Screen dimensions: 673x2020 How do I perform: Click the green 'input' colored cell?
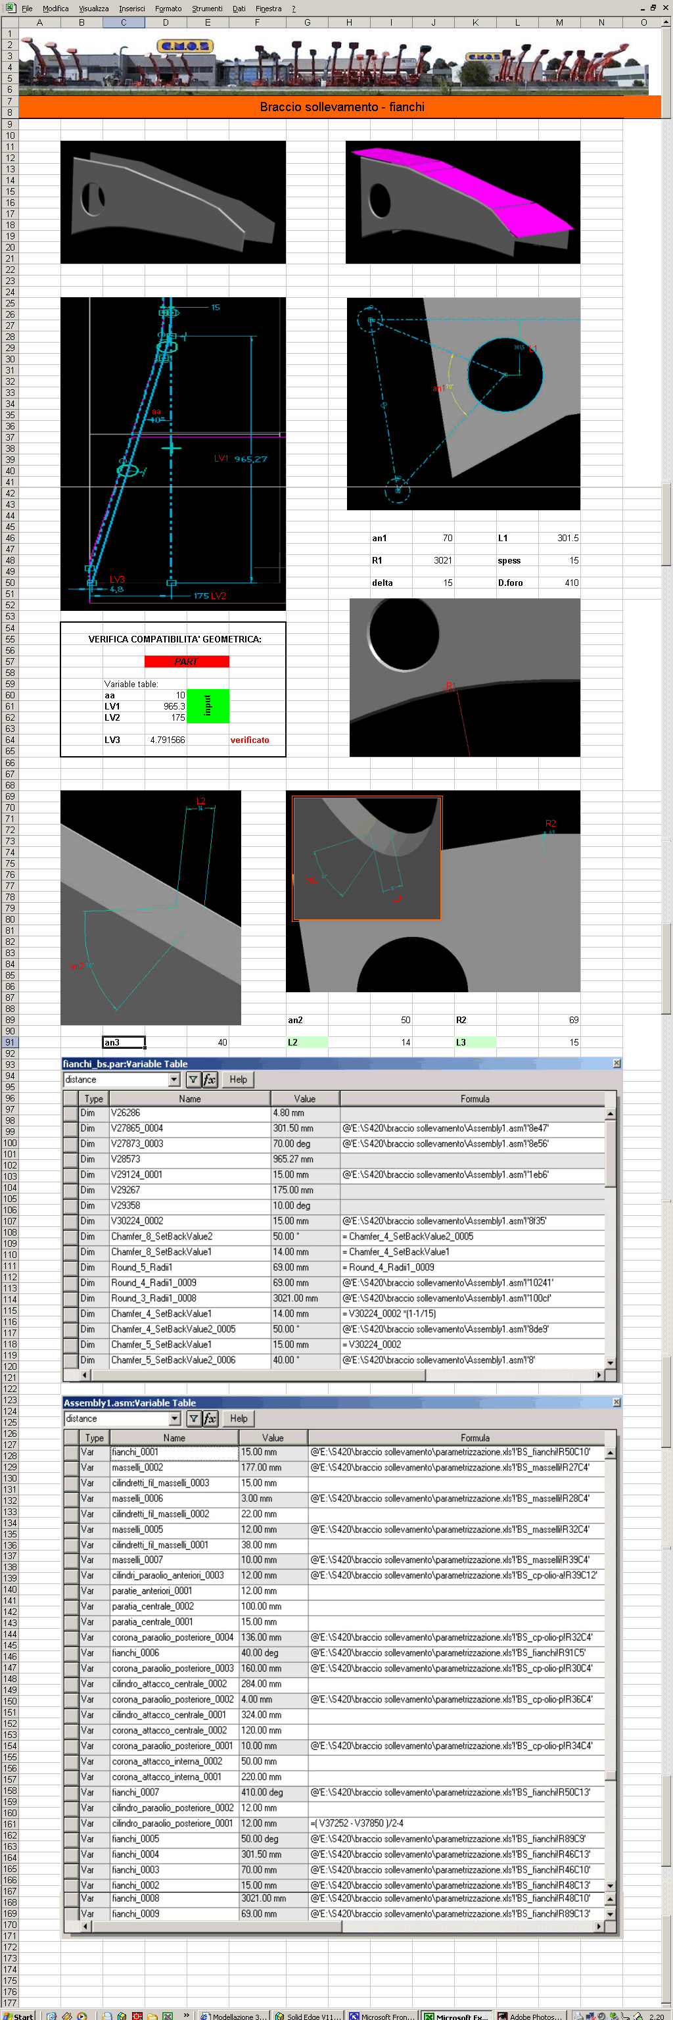208,706
